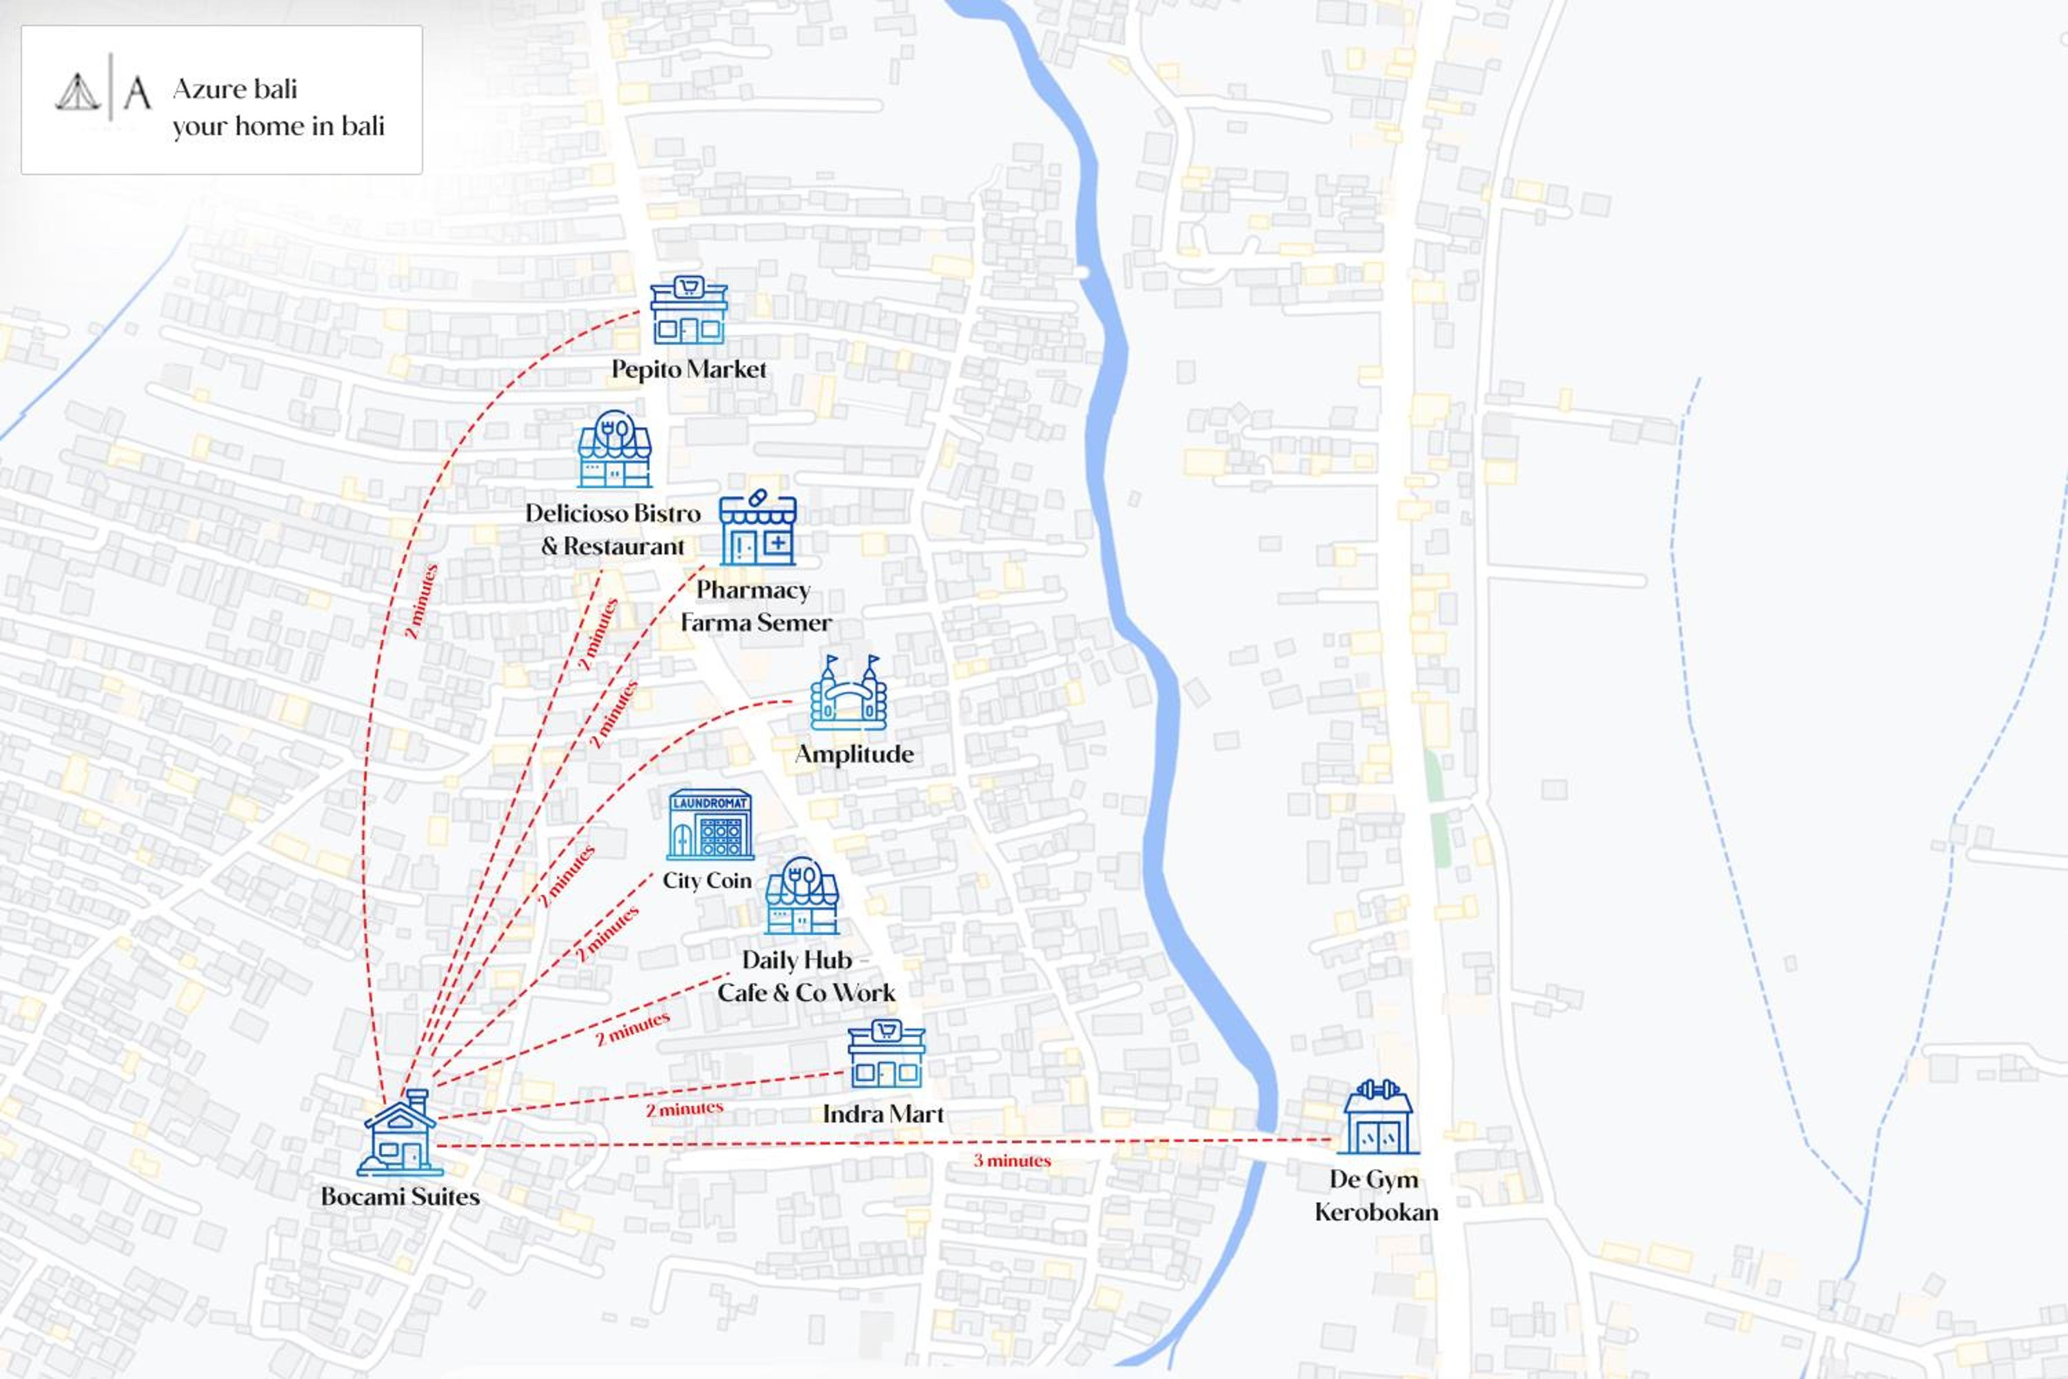Image resolution: width=2068 pixels, height=1379 pixels.
Task: Select the Amplitude bouncy castle icon
Action: click(x=849, y=692)
